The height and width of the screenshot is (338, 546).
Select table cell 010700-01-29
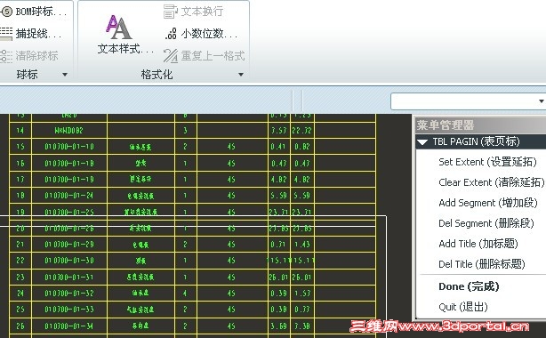click(x=69, y=245)
